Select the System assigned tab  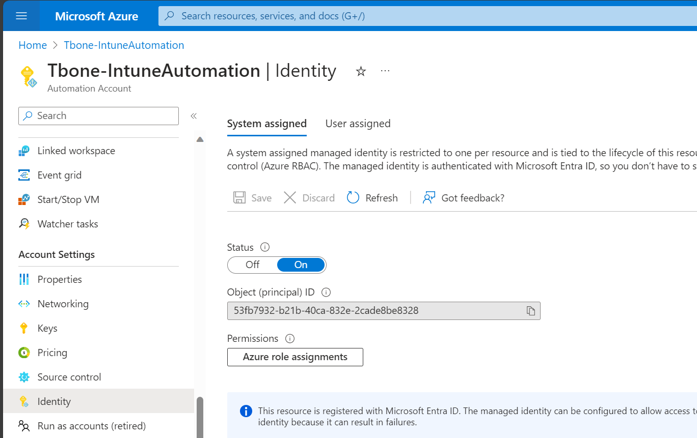click(x=266, y=124)
